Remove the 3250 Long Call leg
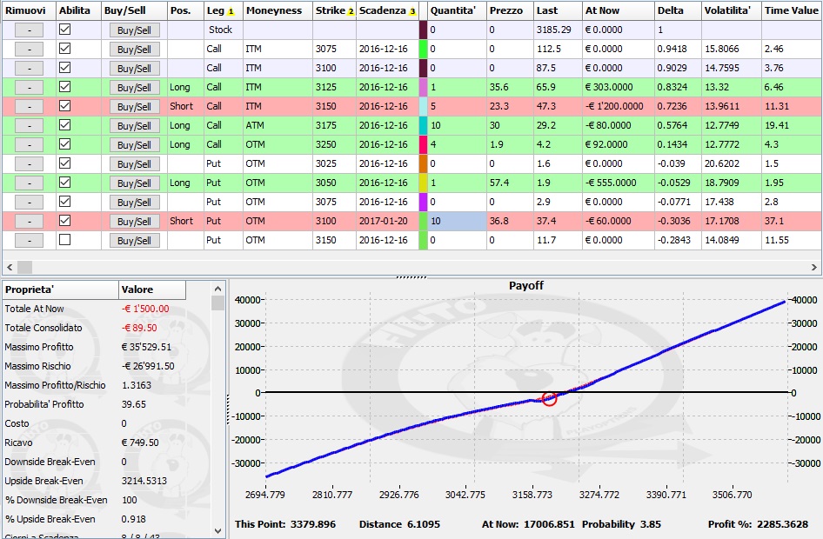823x539 pixels. pyautogui.click(x=29, y=145)
